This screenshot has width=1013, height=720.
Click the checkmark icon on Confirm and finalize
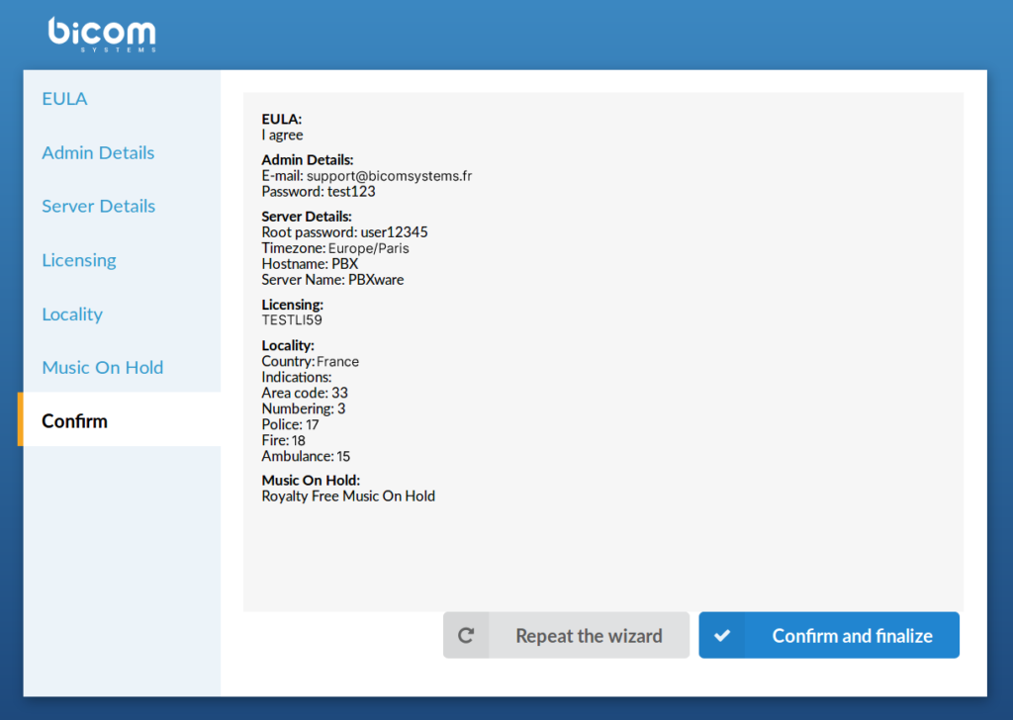pos(722,635)
